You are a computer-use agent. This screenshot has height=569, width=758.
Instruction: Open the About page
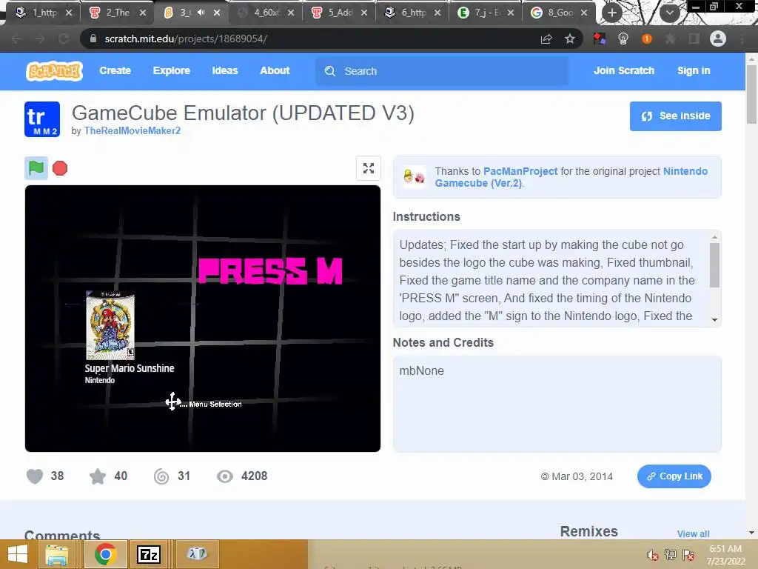click(275, 70)
